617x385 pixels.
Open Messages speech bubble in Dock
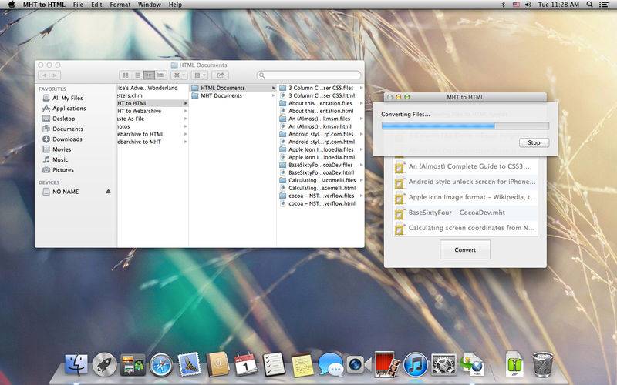[331, 364]
